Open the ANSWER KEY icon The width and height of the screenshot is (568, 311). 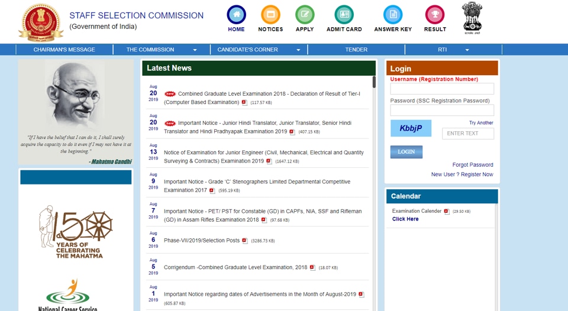[x=393, y=15]
